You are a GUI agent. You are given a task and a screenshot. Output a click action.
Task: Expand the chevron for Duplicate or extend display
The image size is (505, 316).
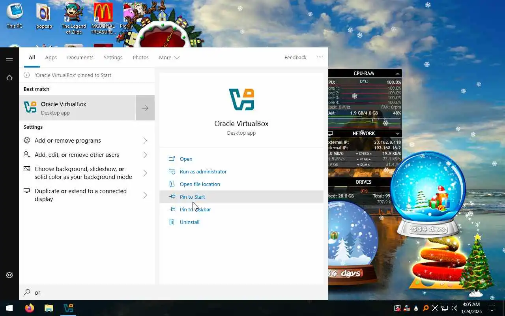[x=145, y=195]
